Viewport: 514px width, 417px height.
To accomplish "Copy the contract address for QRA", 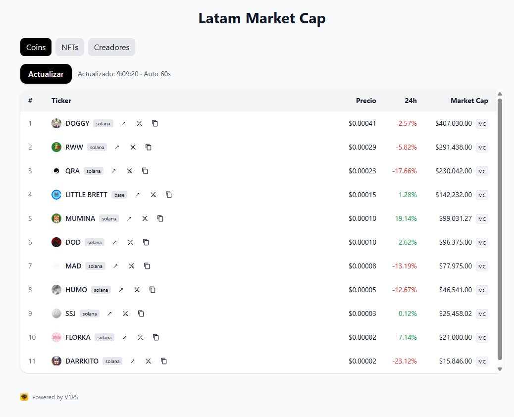I will pyautogui.click(x=145, y=171).
